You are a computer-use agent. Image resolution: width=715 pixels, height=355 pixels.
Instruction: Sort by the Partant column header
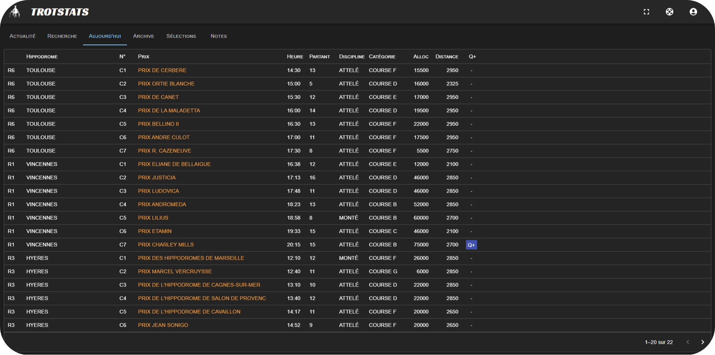(x=320, y=57)
